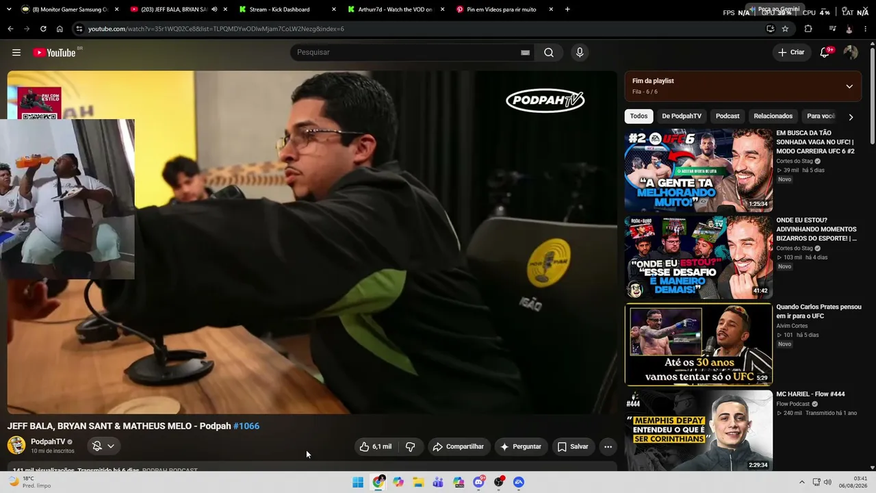Image resolution: width=876 pixels, height=493 pixels.
Task: Open notification settings dropdown for PodpahTV
Action: (x=103, y=446)
